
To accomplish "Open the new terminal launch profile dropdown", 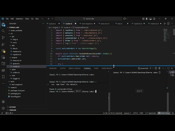I will click(153, 68).
